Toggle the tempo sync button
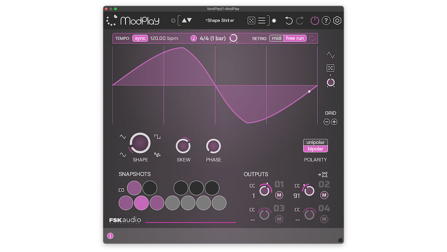Viewport: 447px width, 252px height. tap(140, 38)
